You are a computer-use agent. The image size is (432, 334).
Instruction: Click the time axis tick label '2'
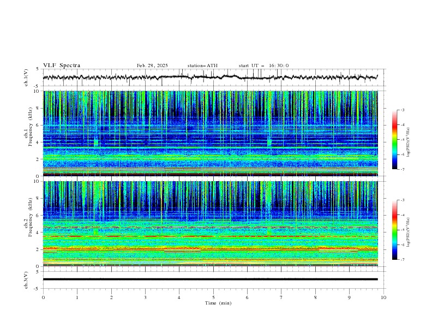[x=111, y=297]
